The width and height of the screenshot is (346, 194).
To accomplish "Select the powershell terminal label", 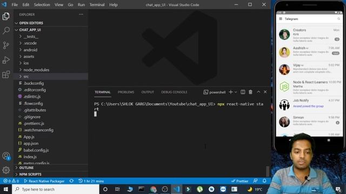I will coord(215,92).
